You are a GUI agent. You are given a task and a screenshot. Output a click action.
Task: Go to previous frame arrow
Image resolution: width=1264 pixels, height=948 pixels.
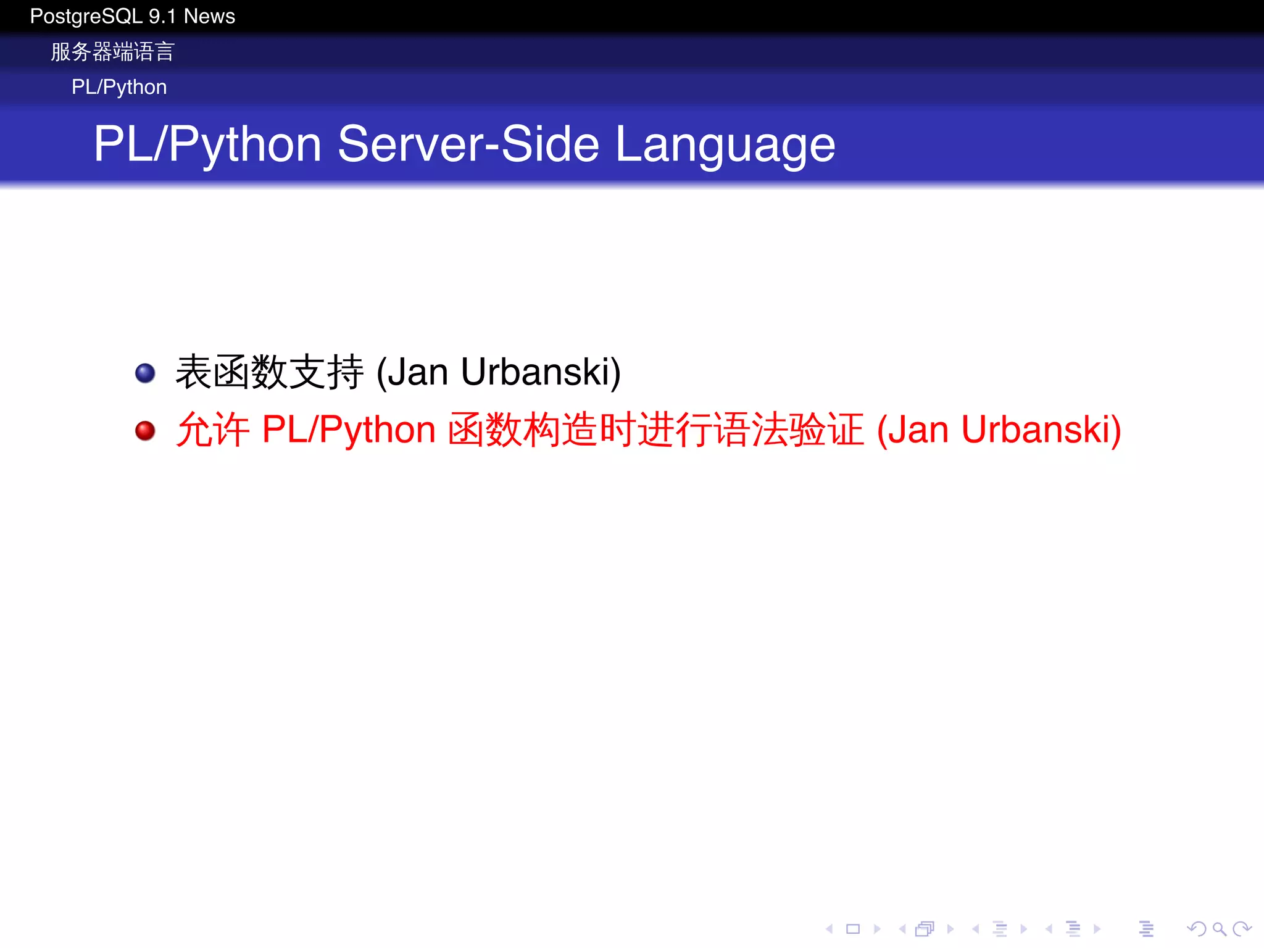click(902, 928)
